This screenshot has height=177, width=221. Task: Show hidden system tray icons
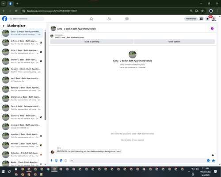pyautogui.click(x=189, y=172)
